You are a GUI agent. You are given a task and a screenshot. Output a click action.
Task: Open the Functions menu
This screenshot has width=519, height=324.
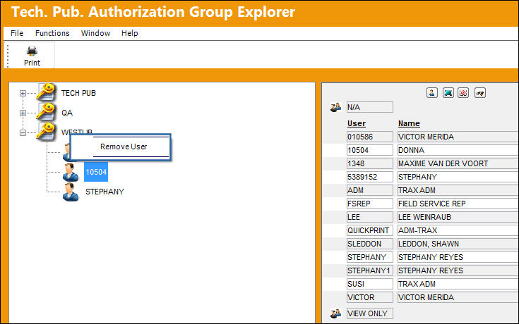[x=52, y=33]
